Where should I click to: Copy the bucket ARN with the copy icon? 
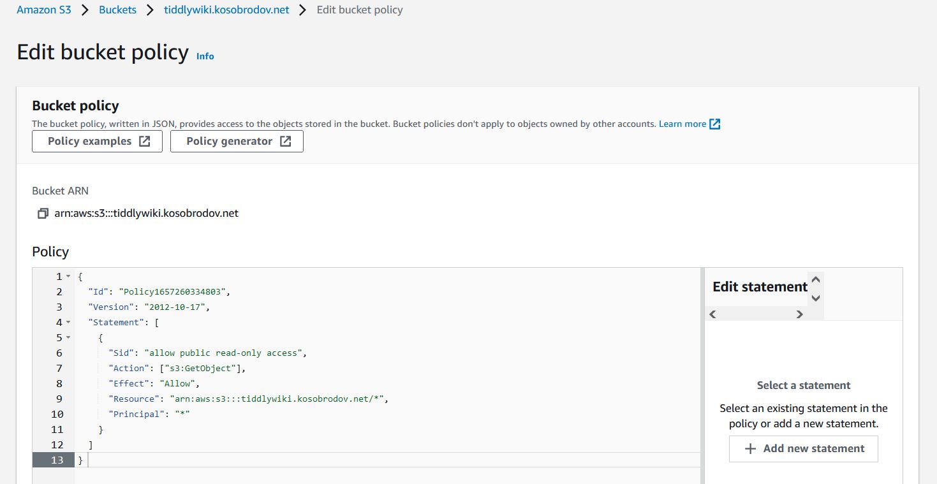click(x=43, y=214)
